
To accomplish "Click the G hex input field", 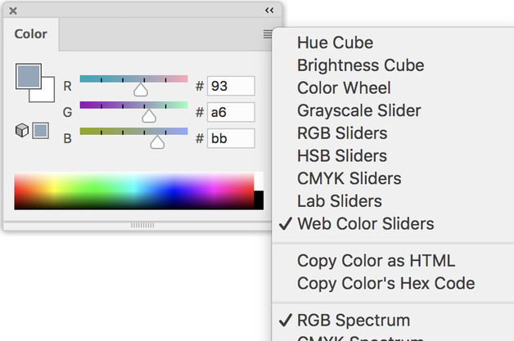I will pyautogui.click(x=231, y=112).
